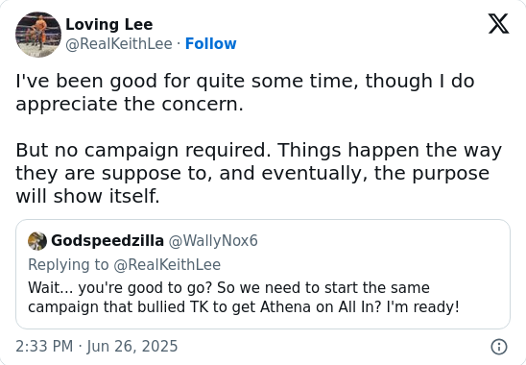Follow the Loving Lee account
Screen dimensions: 526x365
210,43
